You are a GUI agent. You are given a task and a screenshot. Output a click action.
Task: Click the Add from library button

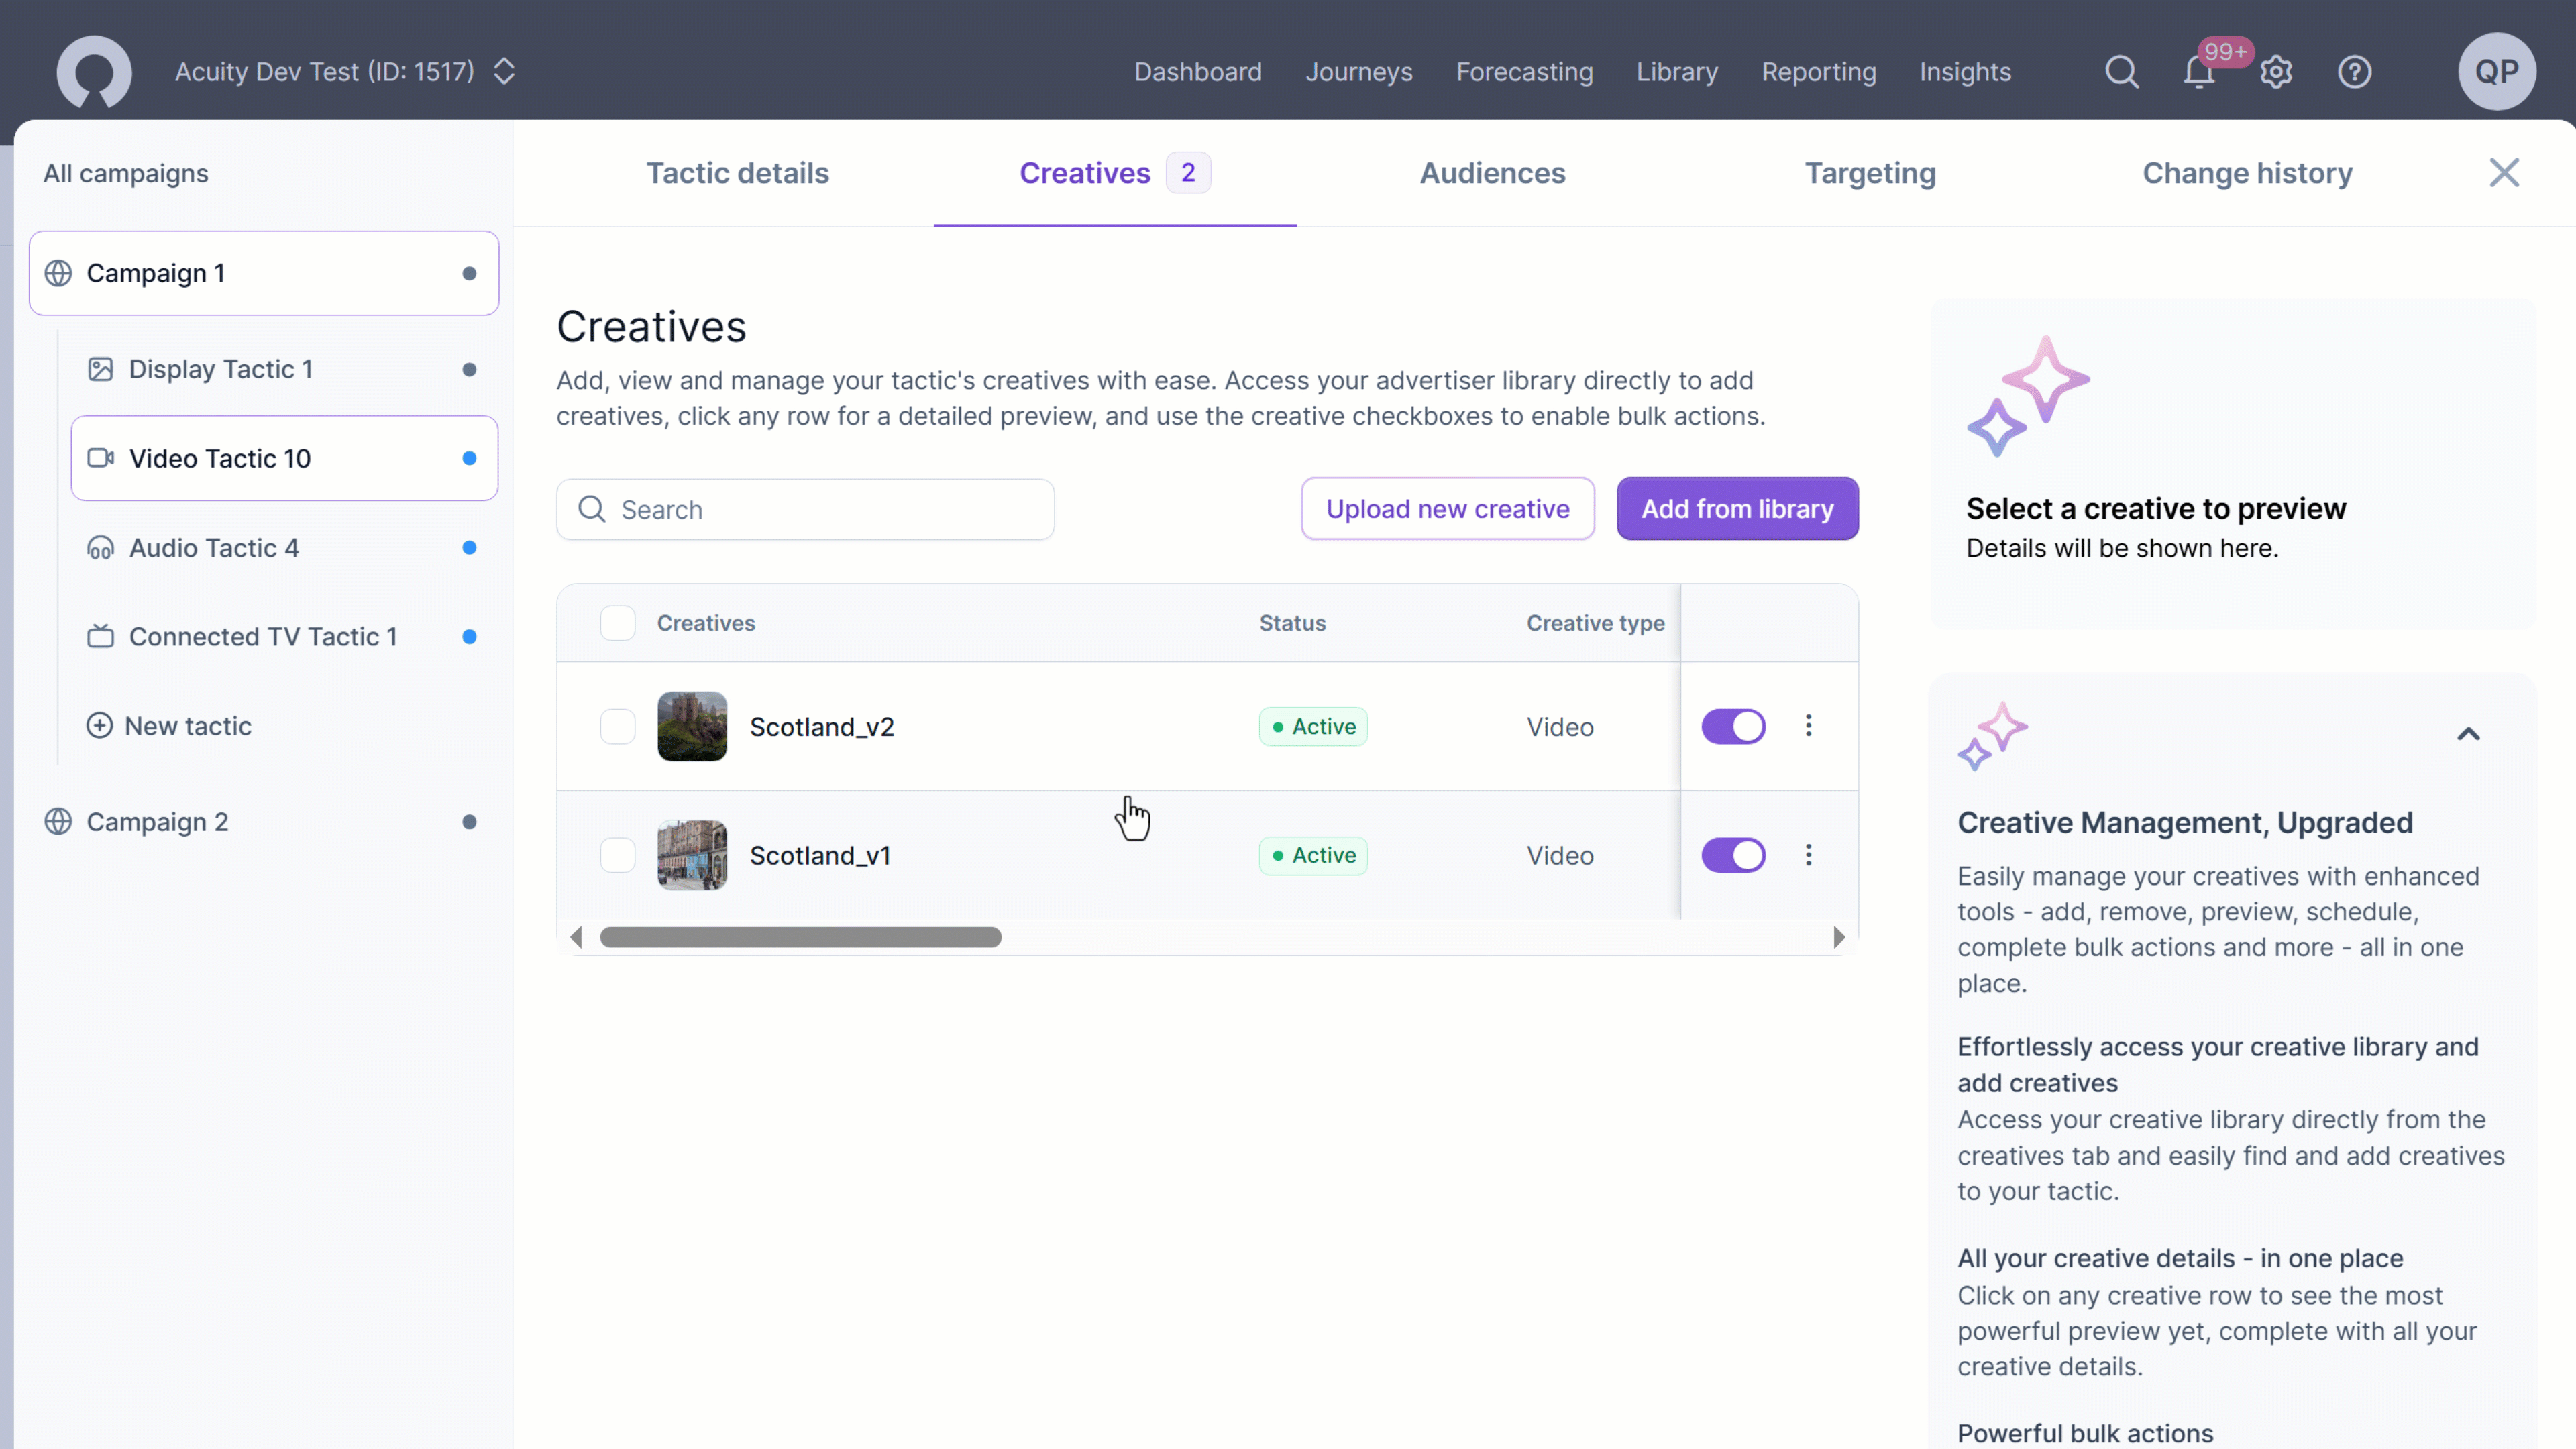(x=1737, y=509)
